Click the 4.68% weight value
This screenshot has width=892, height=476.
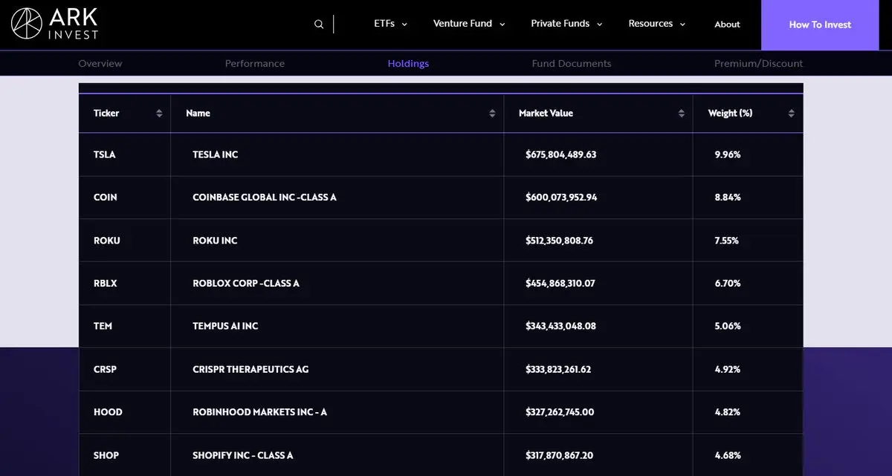[728, 455]
